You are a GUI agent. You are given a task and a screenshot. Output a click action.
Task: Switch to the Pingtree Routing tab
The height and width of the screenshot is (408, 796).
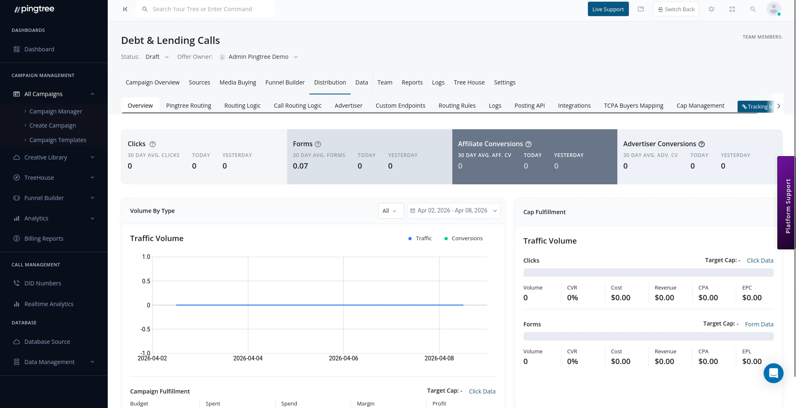(x=189, y=106)
